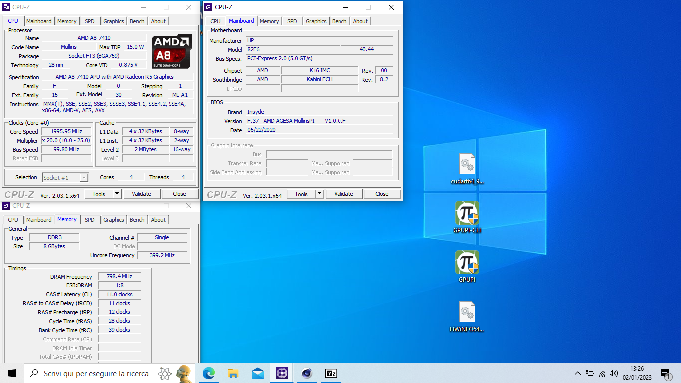Image resolution: width=681 pixels, height=383 pixels.
Task: Open volume control tray icon
Action: (614, 373)
